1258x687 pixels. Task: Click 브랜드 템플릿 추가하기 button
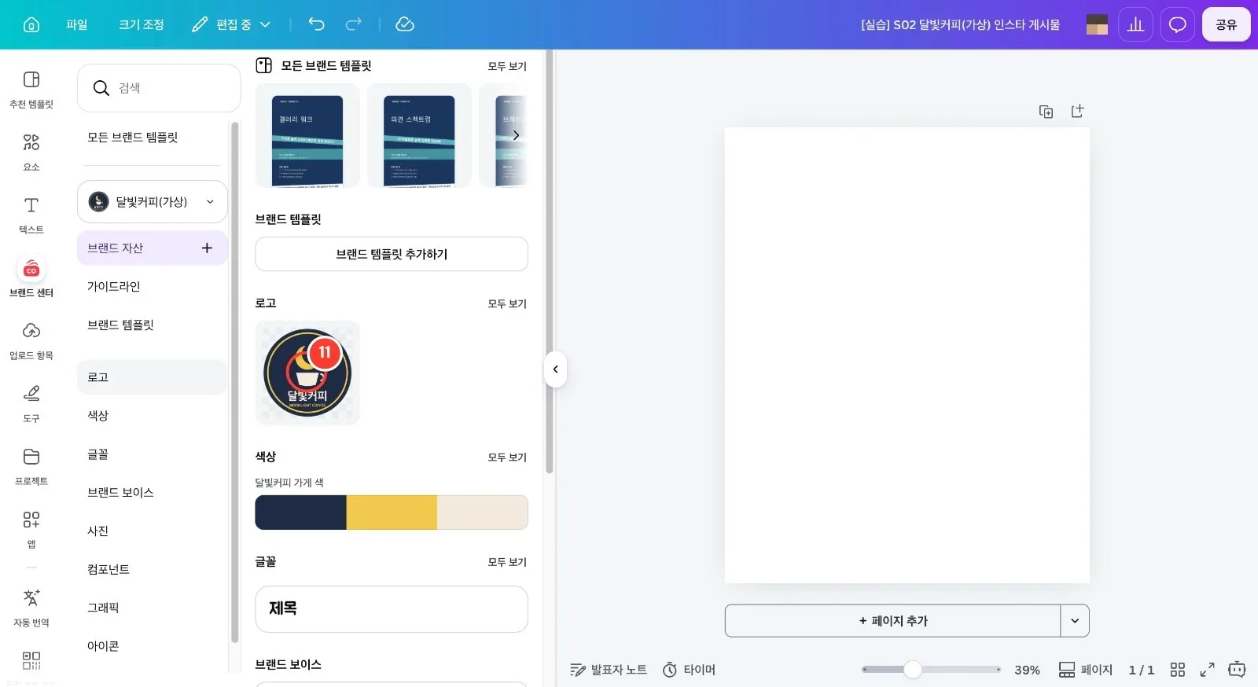392,255
